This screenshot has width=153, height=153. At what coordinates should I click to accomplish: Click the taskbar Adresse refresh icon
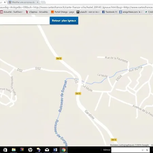click(147, 150)
